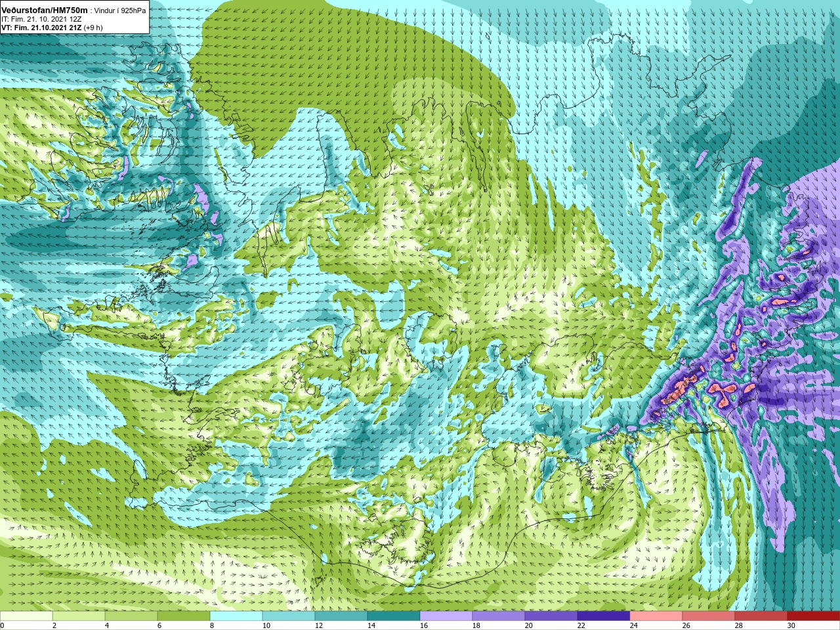Select the legend value "20"
The height and width of the screenshot is (630, 840).
(x=528, y=625)
